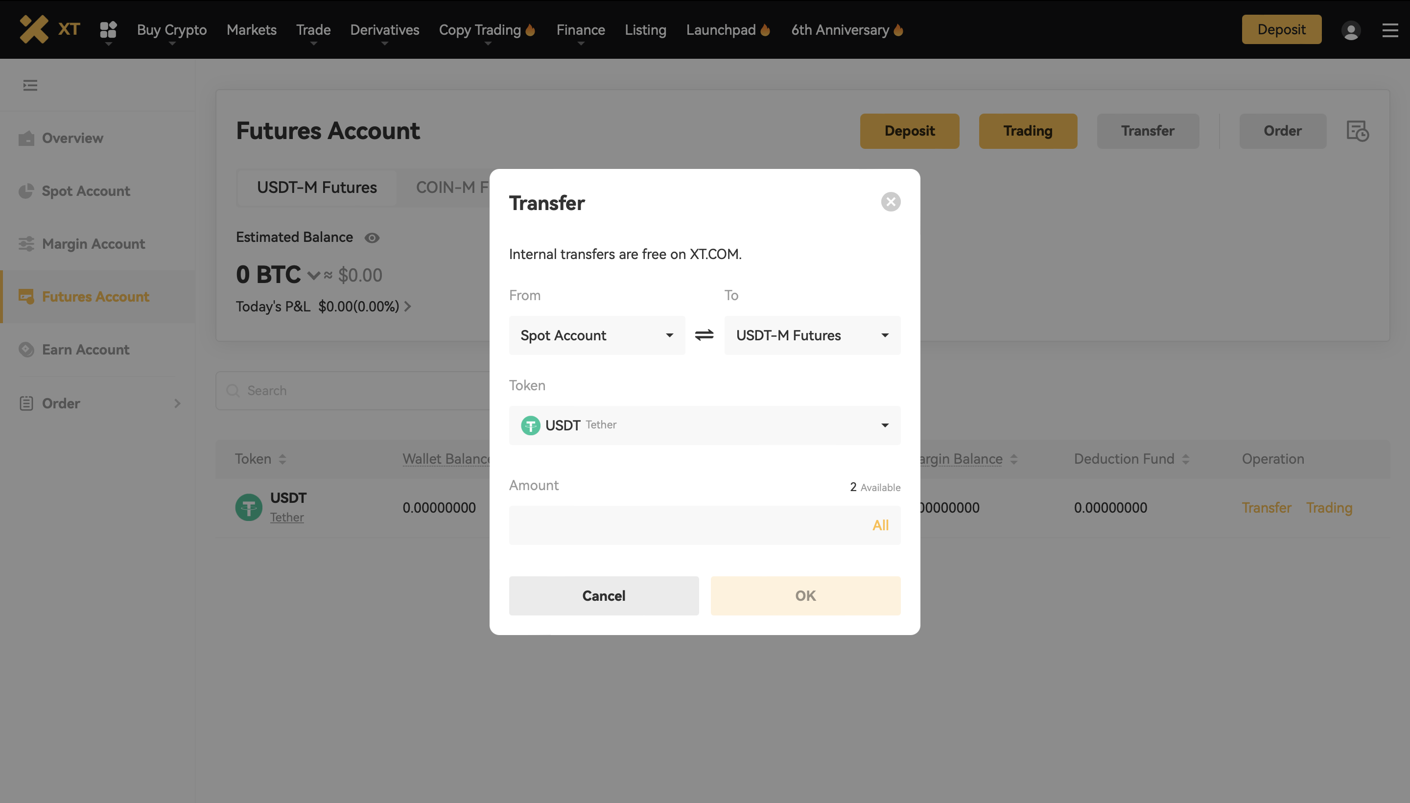1410x803 pixels.
Task: Open 6th Anniversary page
Action: click(847, 30)
